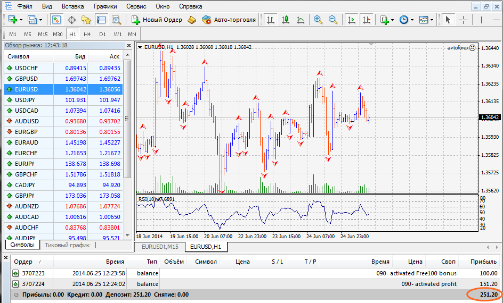
Task: Switch chart to line chart type
Action: pyautogui.click(x=301, y=20)
